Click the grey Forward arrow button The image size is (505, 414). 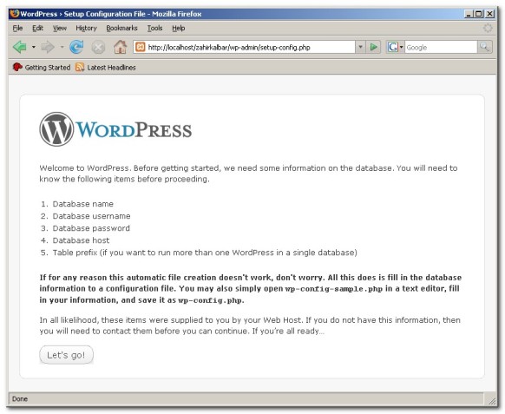click(x=48, y=47)
